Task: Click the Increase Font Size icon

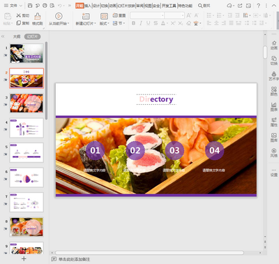Action: (x=188, y=15)
